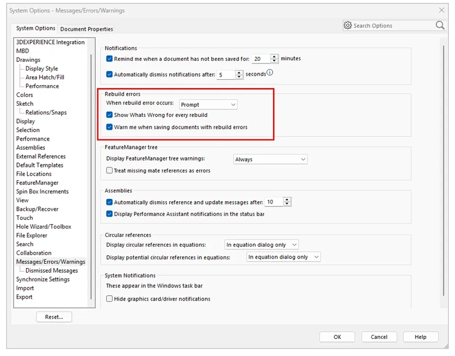The image size is (455, 356).
Task: Toggle Automatically dismiss reference and update messages
Action: (x=109, y=202)
